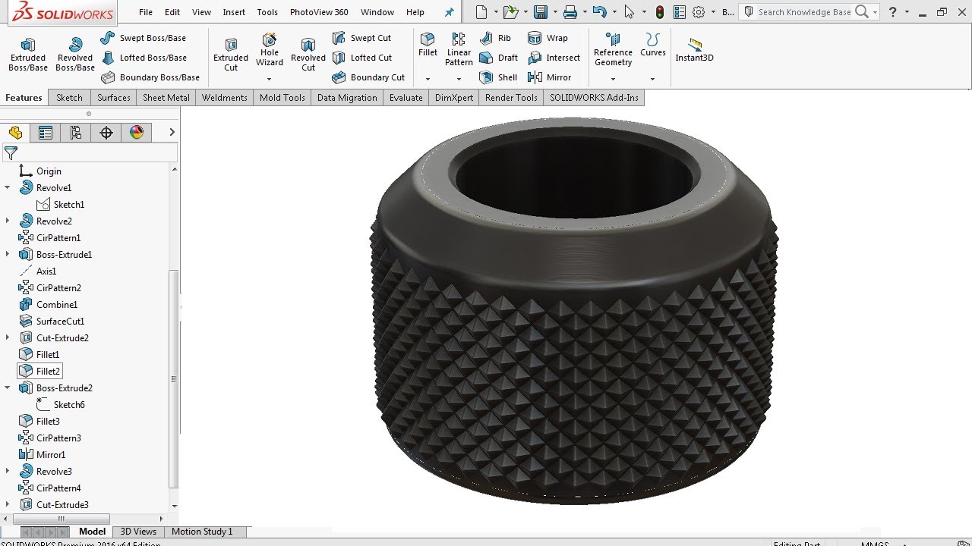Collapse the Boss-Extrude2 node
The width and height of the screenshot is (972, 546).
[8, 388]
